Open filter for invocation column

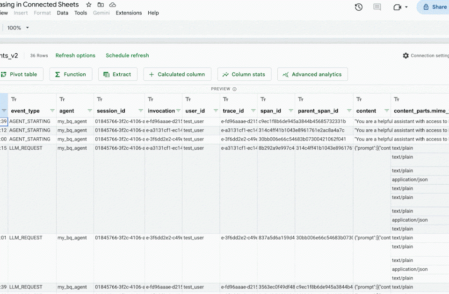pyautogui.click(x=178, y=111)
